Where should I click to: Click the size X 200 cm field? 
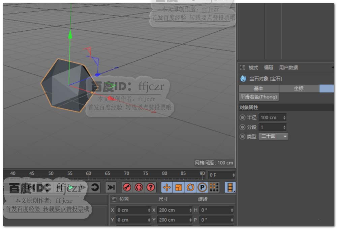(x=175, y=210)
